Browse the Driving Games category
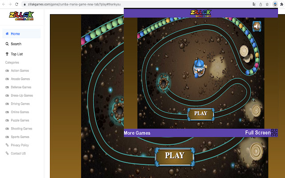The image size is (285, 178). 20,104
